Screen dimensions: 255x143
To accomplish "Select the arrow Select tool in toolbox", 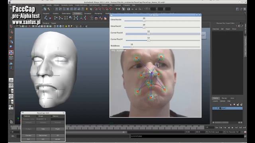I will (11, 26).
